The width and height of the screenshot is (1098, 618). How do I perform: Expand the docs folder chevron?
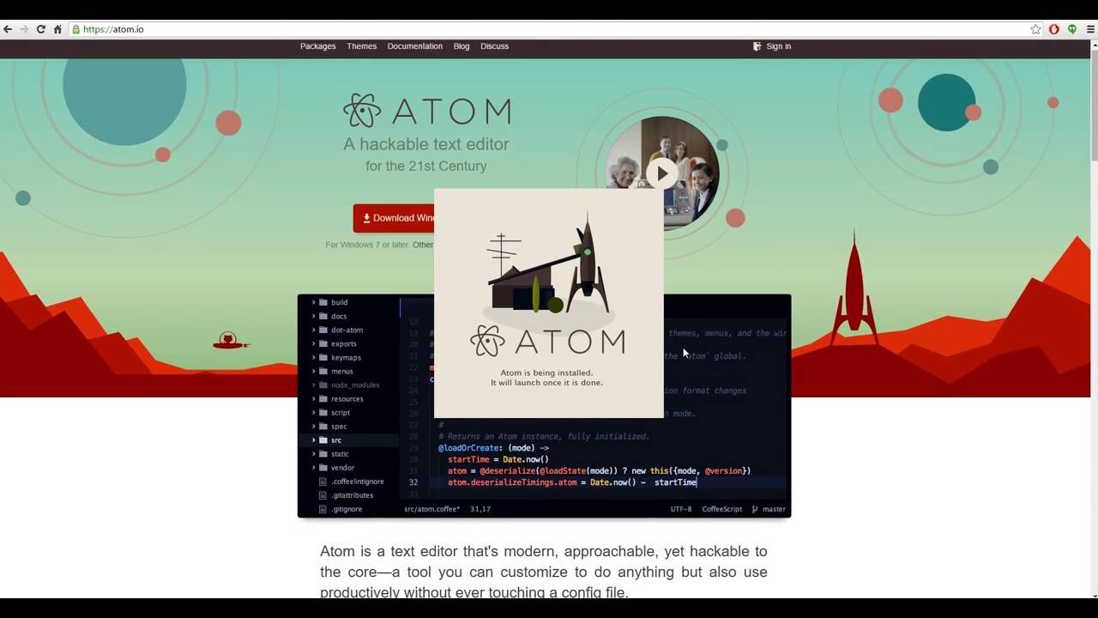point(314,316)
